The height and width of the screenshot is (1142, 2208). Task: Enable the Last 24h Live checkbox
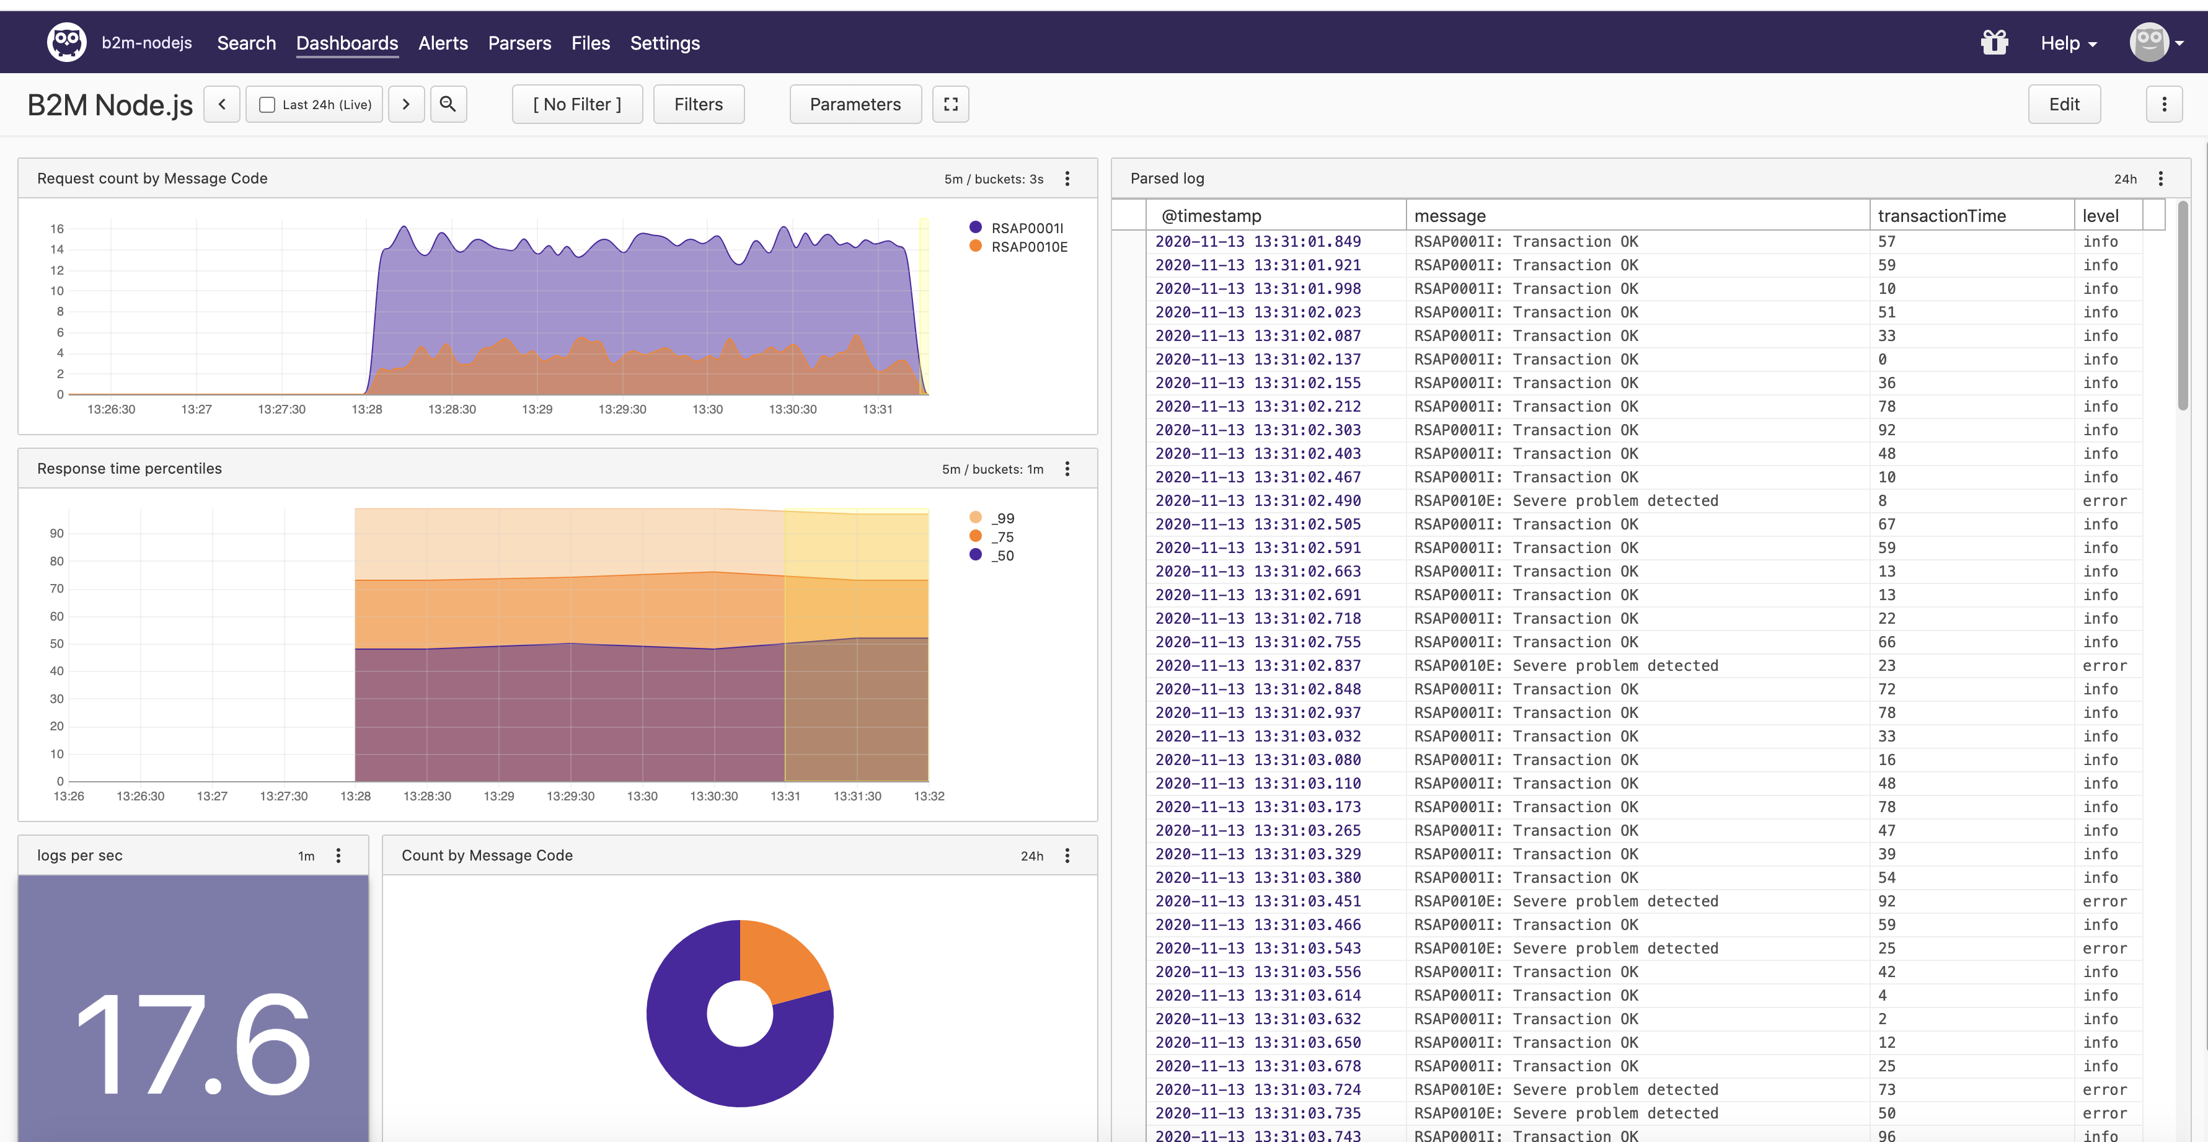(x=267, y=105)
